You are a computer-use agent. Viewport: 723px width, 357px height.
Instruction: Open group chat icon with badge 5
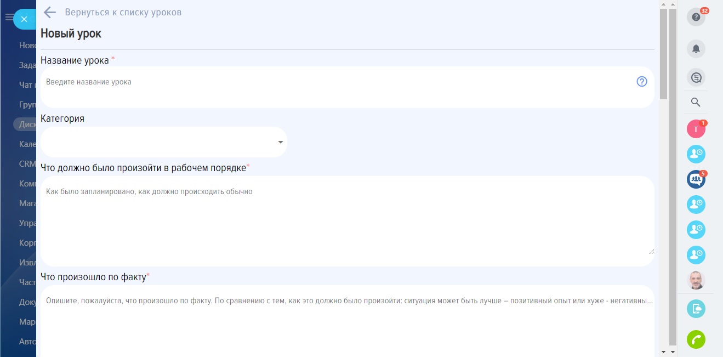point(696,179)
